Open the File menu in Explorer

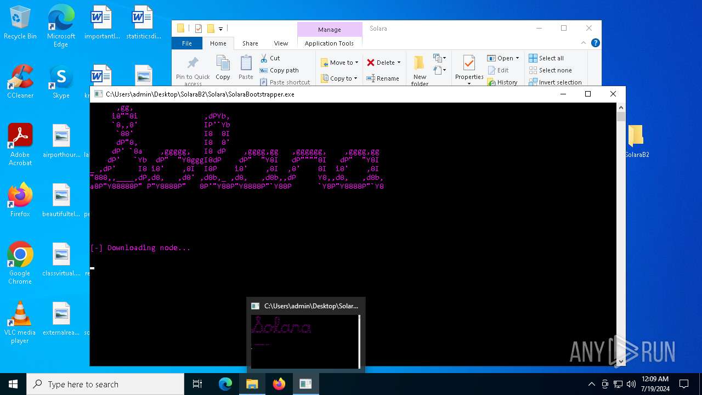point(187,43)
